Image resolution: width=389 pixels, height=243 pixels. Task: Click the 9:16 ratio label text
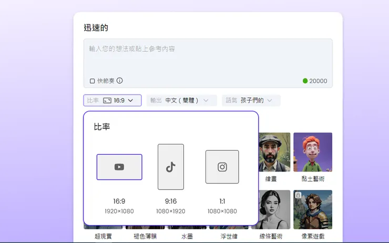171,201
